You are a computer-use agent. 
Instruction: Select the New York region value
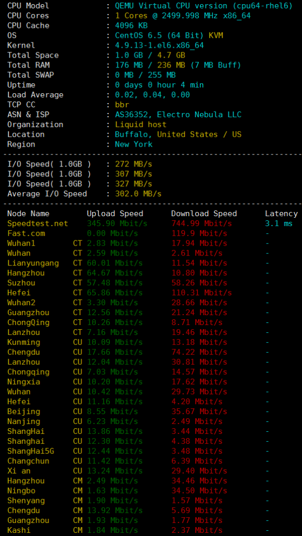point(133,144)
